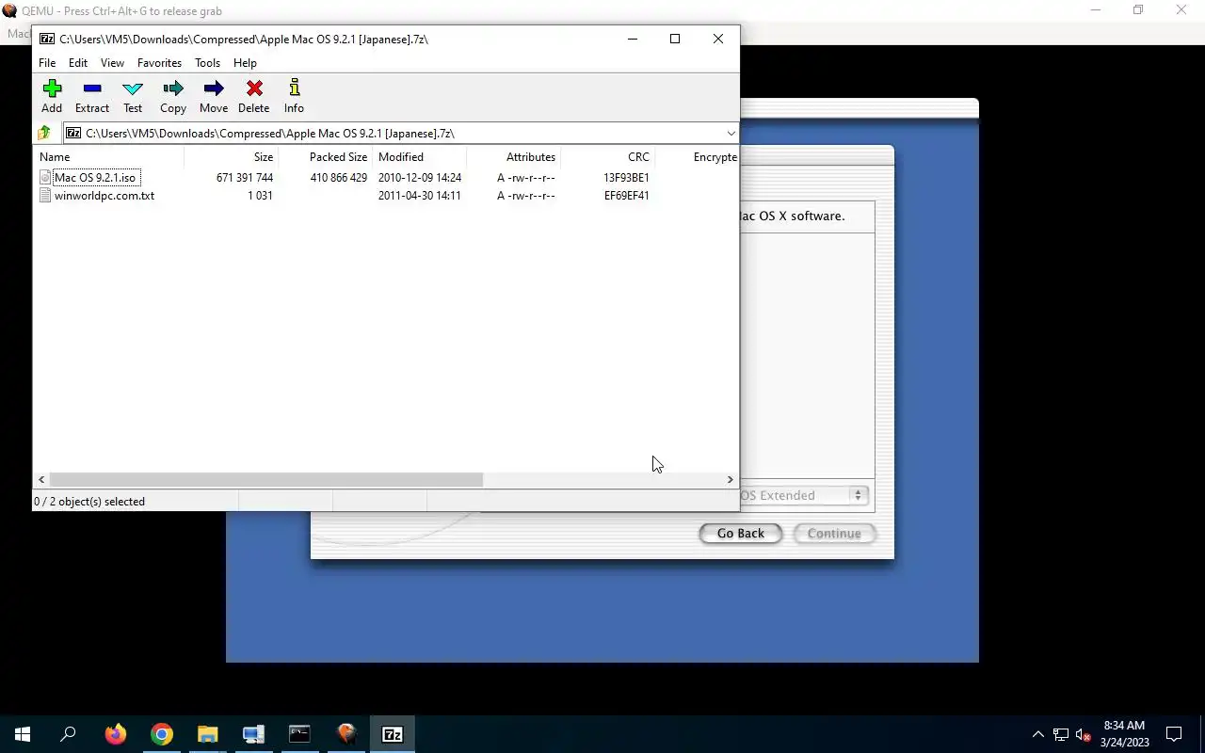Screen dimensions: 1205x753
Task: Click the size value 671 391 744
Action: 245,177
